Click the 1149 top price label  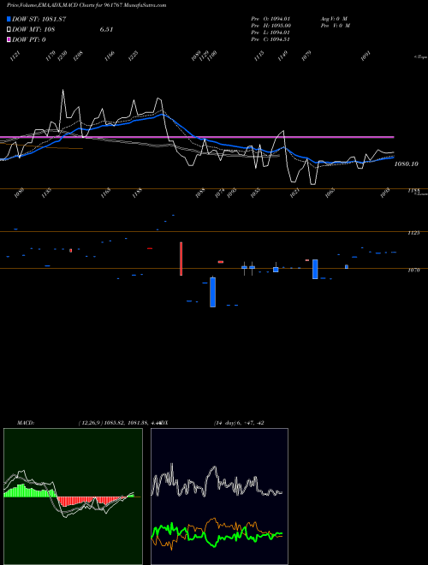(282, 56)
